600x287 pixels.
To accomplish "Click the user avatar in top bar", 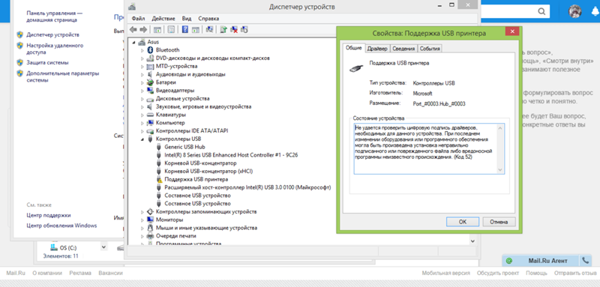I will (575, 11).
